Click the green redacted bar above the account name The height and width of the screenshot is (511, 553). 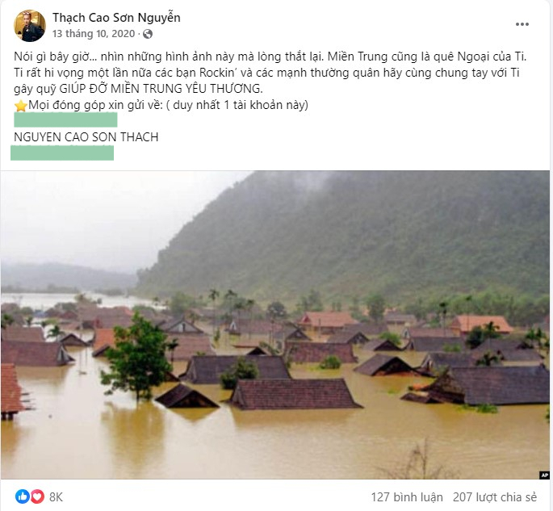66,121
